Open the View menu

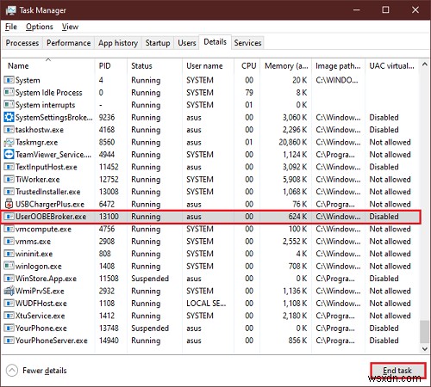(70, 27)
